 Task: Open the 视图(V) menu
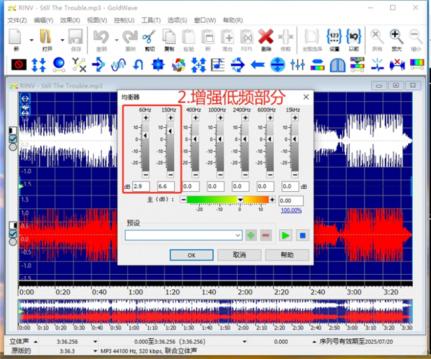tap(97, 20)
